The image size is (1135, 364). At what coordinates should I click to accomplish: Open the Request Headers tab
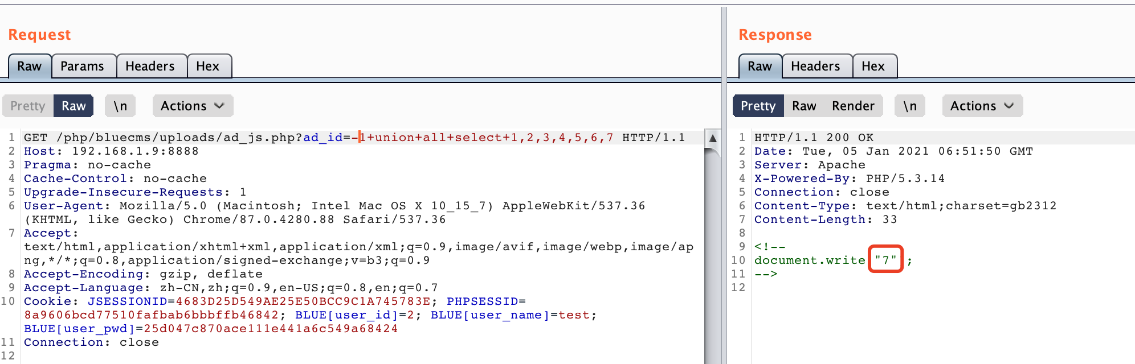tap(150, 67)
